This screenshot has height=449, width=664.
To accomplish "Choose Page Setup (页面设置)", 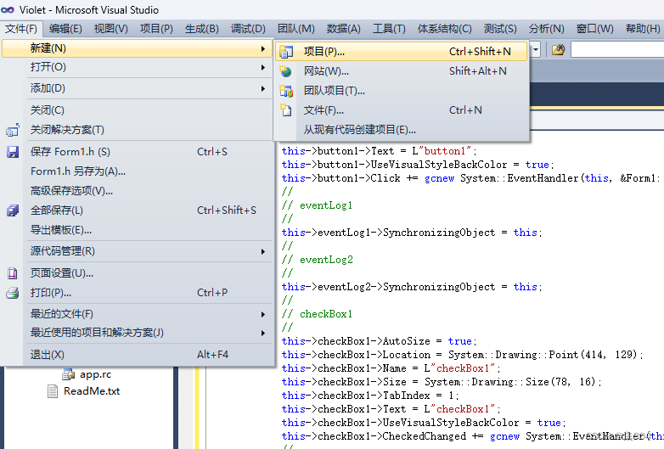I will [x=137, y=273].
